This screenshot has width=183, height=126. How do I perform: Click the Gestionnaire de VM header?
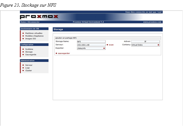(34, 29)
